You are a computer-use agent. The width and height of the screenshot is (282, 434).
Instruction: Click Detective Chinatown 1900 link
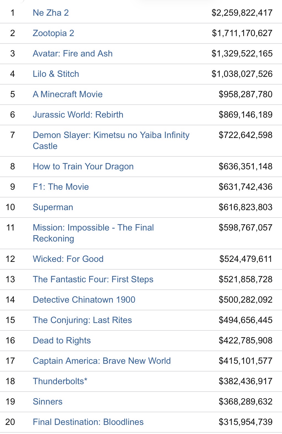[x=84, y=300]
